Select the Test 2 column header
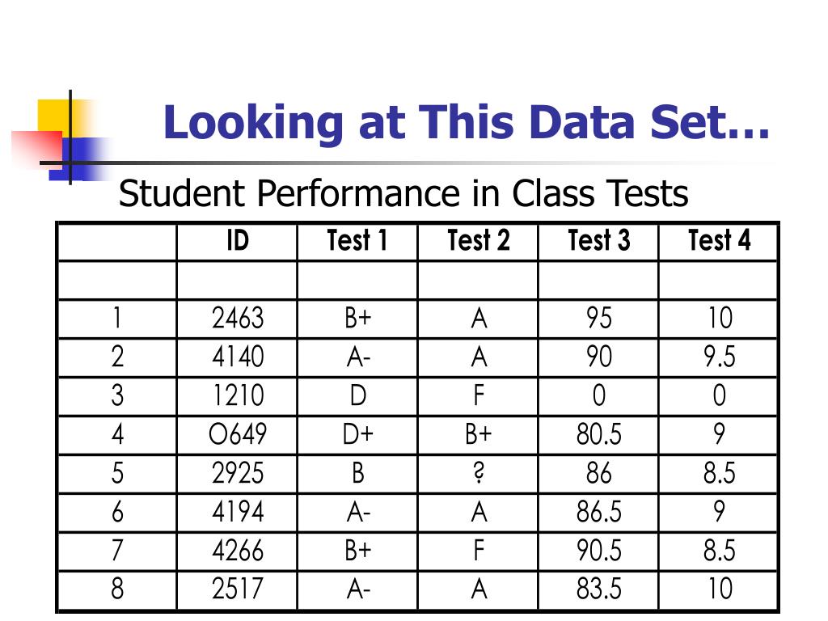 479,241
